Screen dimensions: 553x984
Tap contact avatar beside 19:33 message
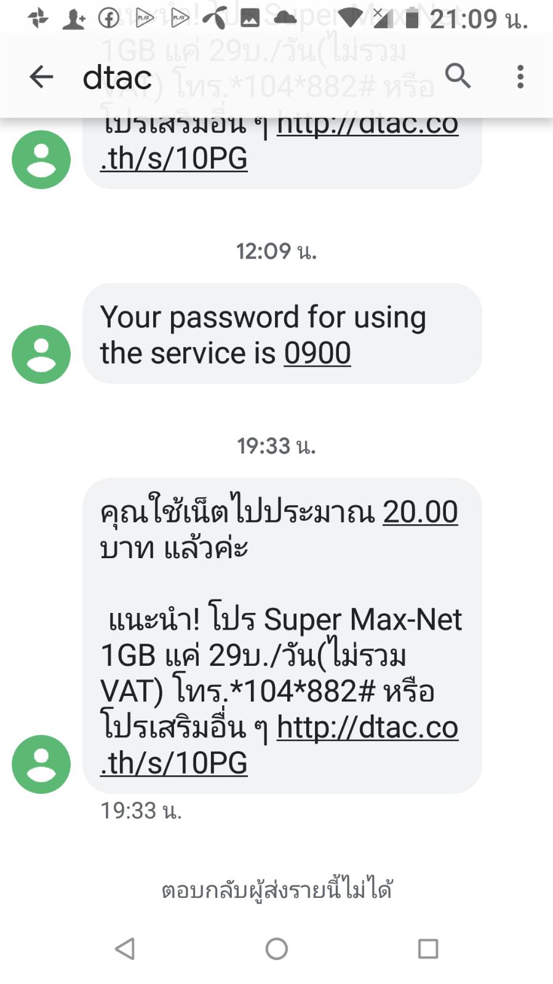pyautogui.click(x=41, y=764)
